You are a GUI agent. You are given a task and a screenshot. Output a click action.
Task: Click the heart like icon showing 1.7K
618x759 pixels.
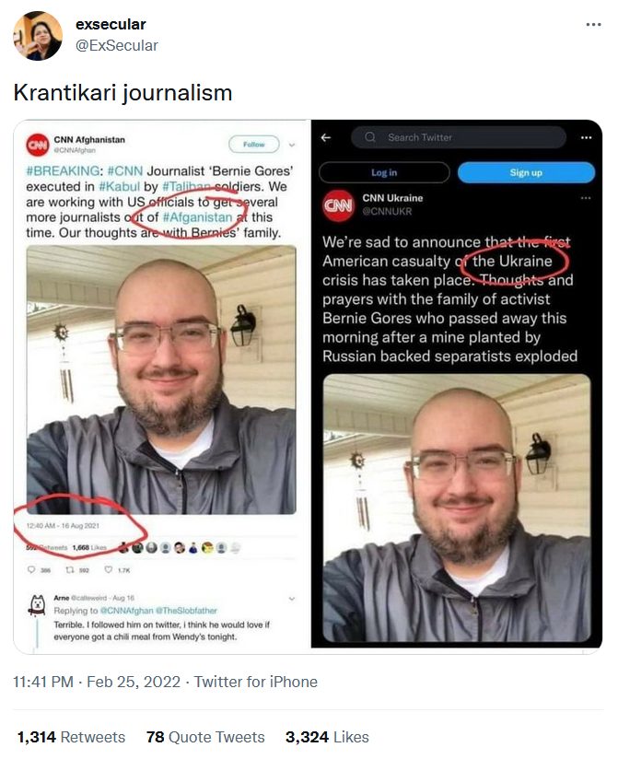click(109, 570)
